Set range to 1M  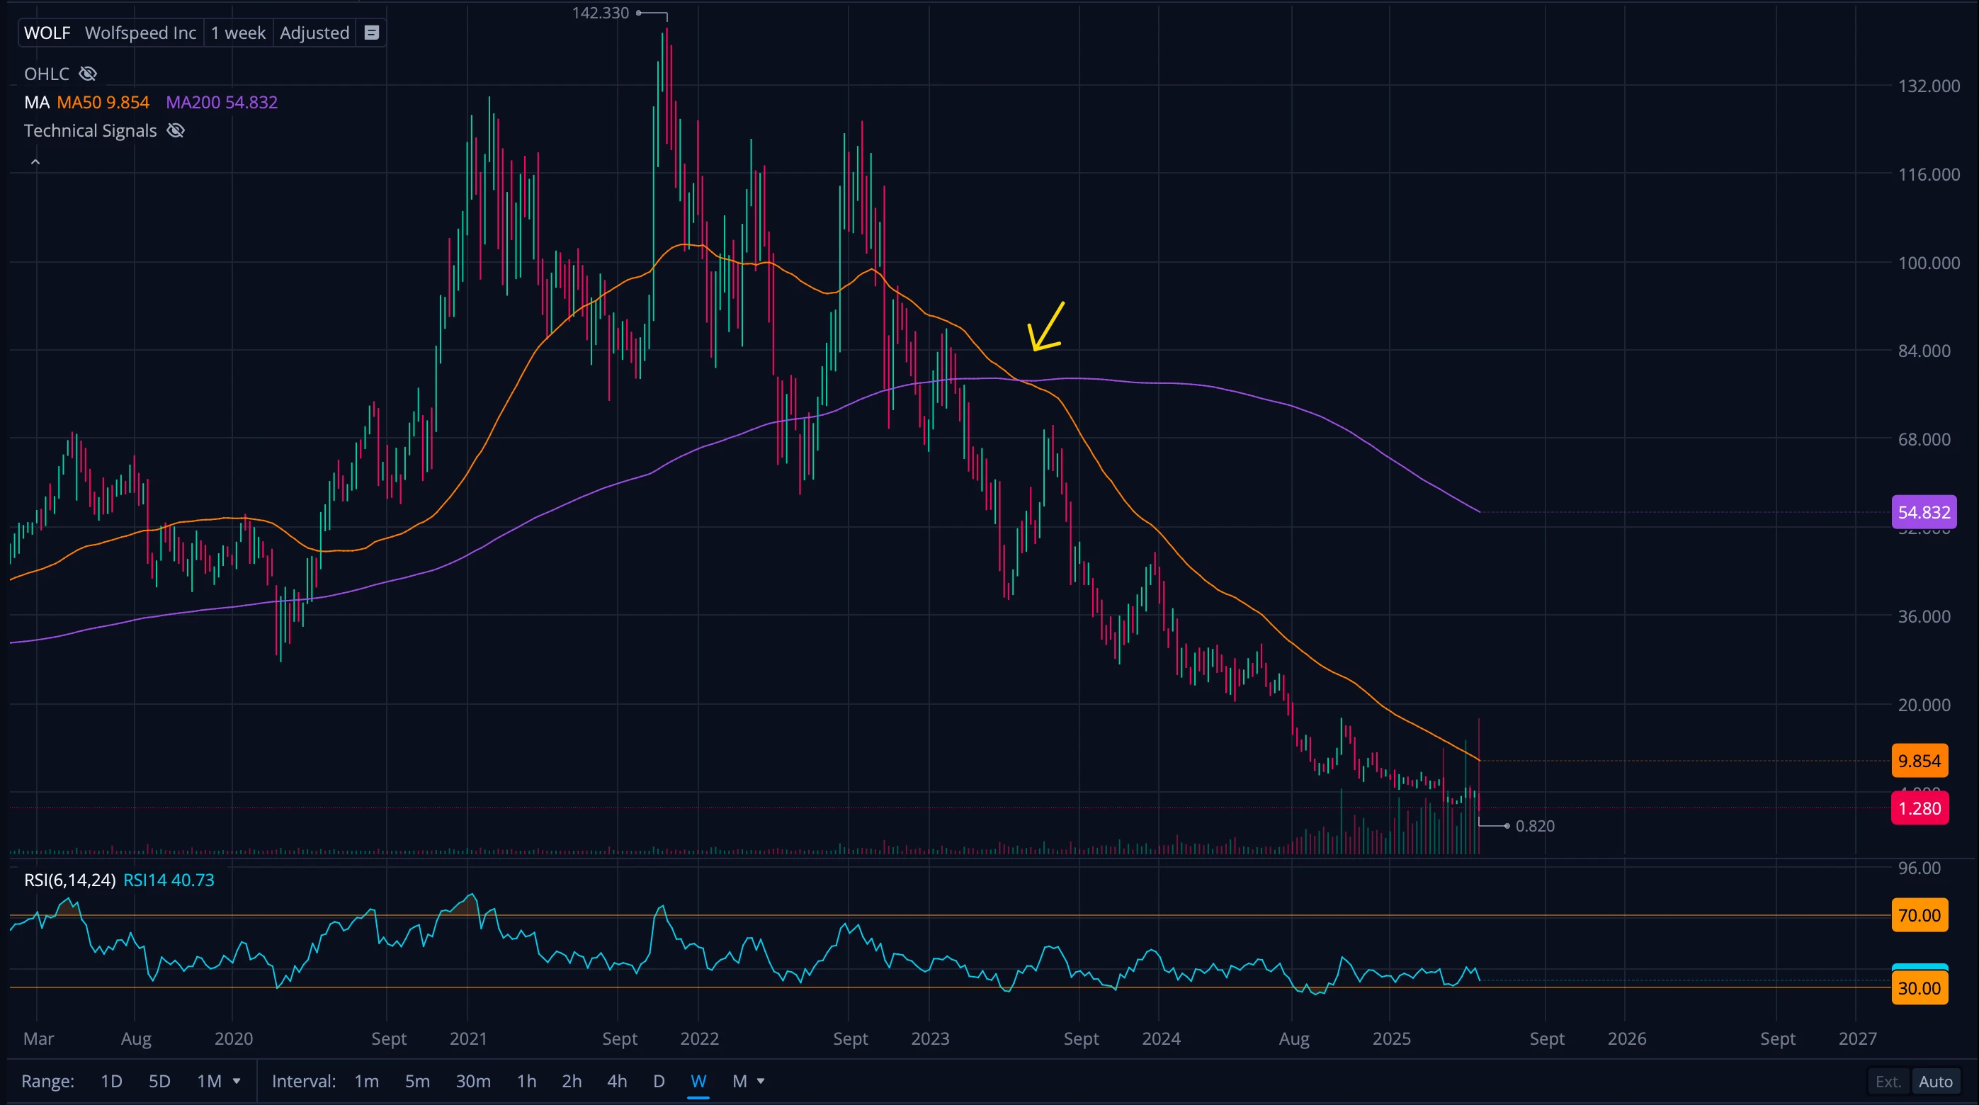pos(209,1081)
